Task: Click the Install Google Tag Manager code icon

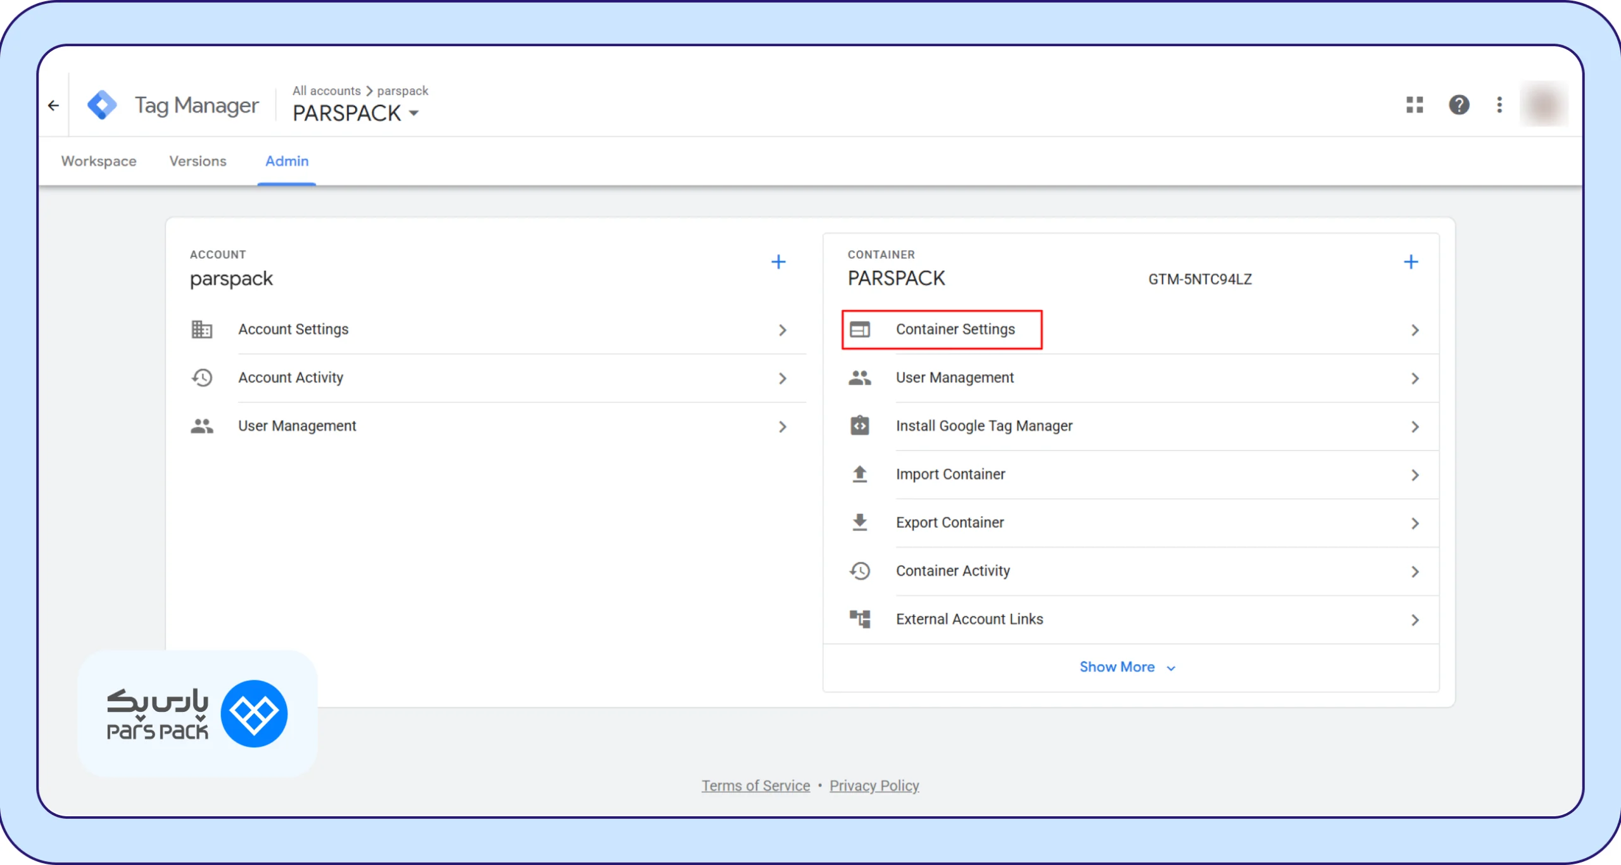Action: pyautogui.click(x=860, y=426)
